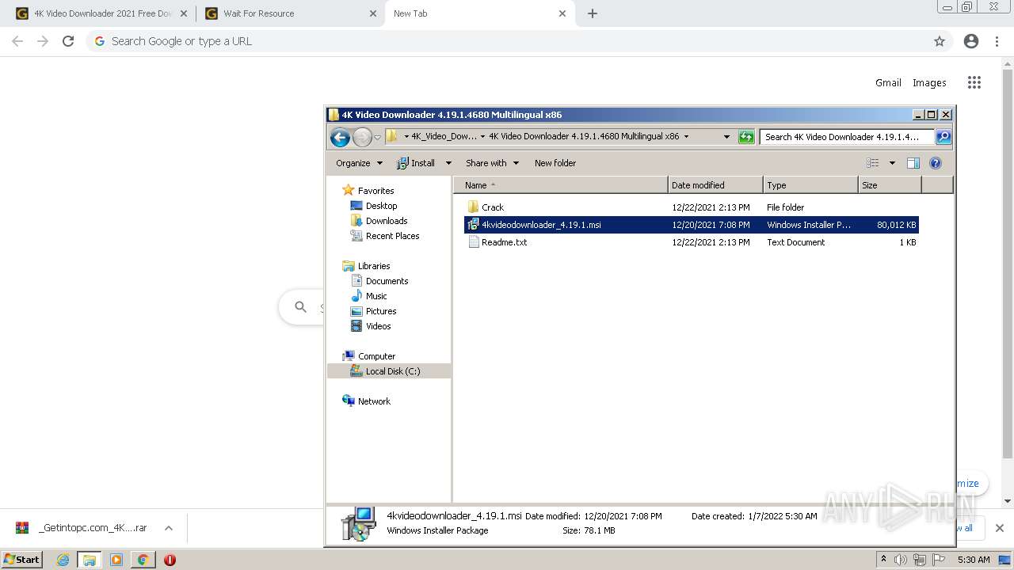
Task: Open Google Images link
Action: [x=929, y=82]
